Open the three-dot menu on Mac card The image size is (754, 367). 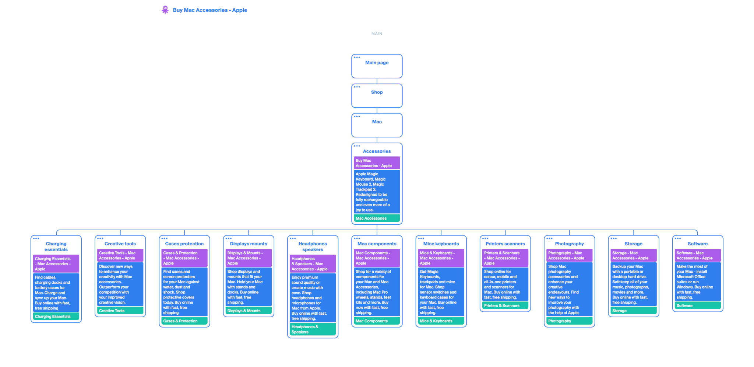pos(357,116)
